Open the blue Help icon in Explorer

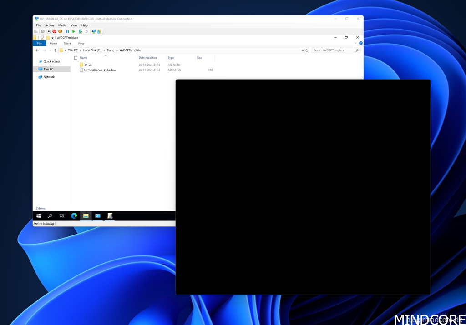[x=361, y=43]
